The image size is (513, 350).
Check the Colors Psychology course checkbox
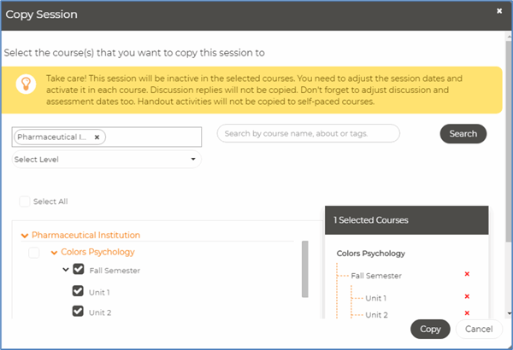pos(34,253)
